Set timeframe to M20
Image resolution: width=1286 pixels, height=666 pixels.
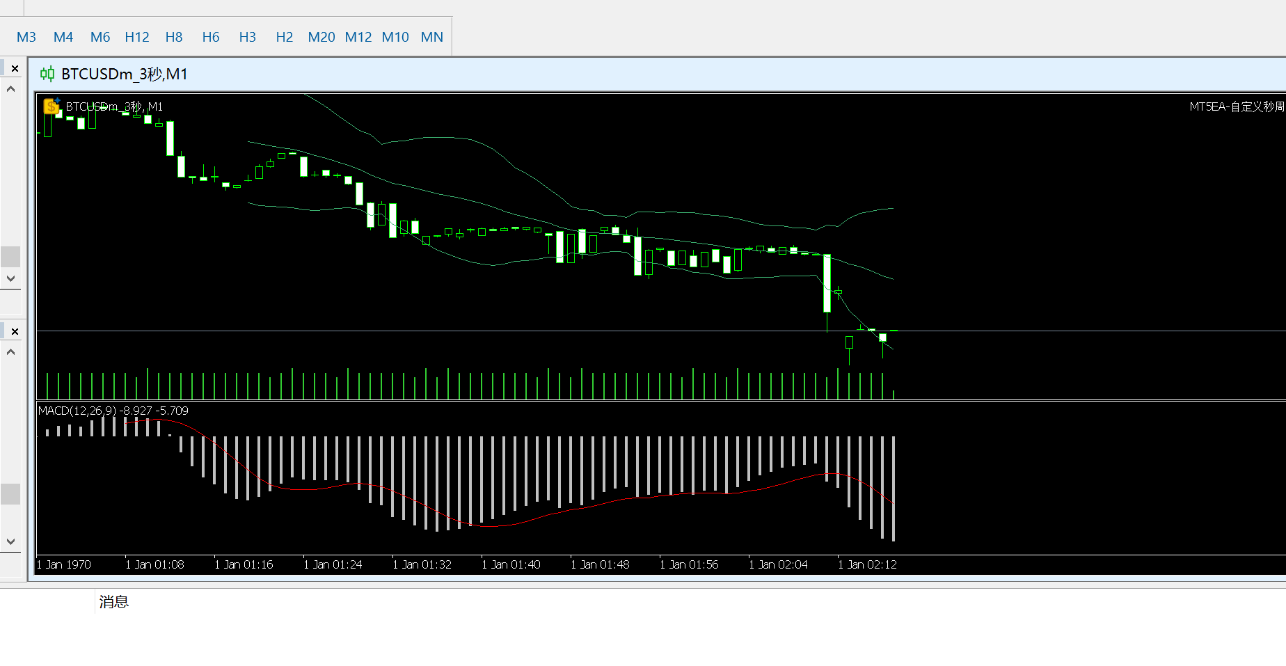coord(321,37)
